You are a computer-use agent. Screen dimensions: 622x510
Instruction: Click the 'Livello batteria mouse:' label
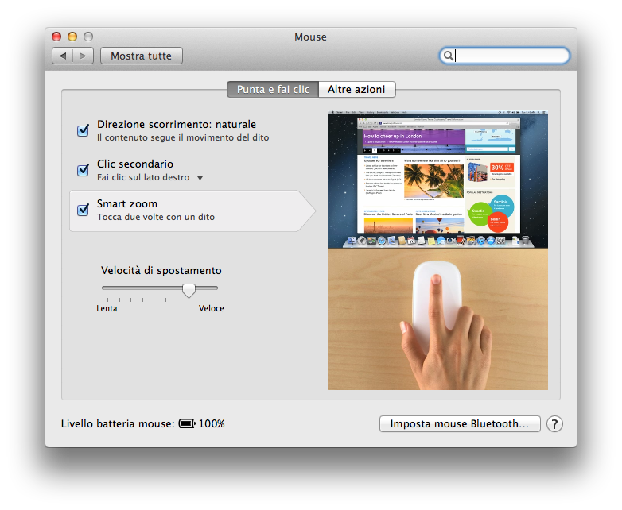coord(118,424)
